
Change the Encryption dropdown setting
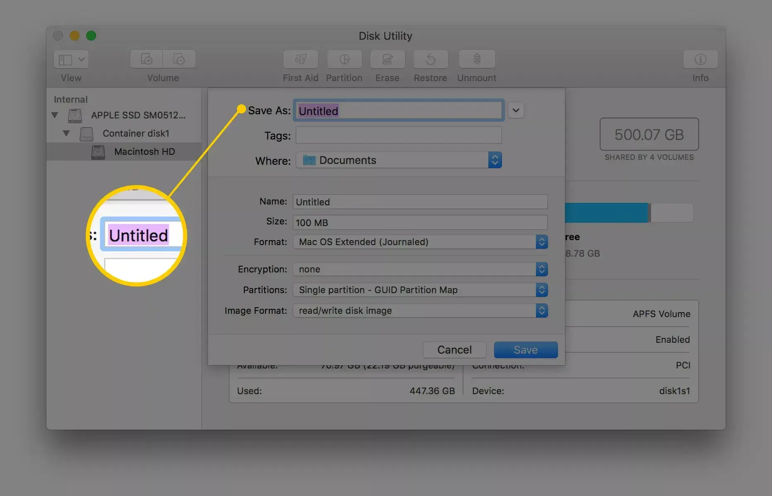(x=420, y=269)
